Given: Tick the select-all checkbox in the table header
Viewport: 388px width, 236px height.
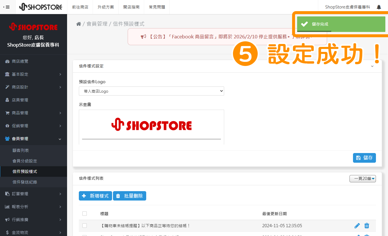Looking at the screenshot, I should point(85,213).
